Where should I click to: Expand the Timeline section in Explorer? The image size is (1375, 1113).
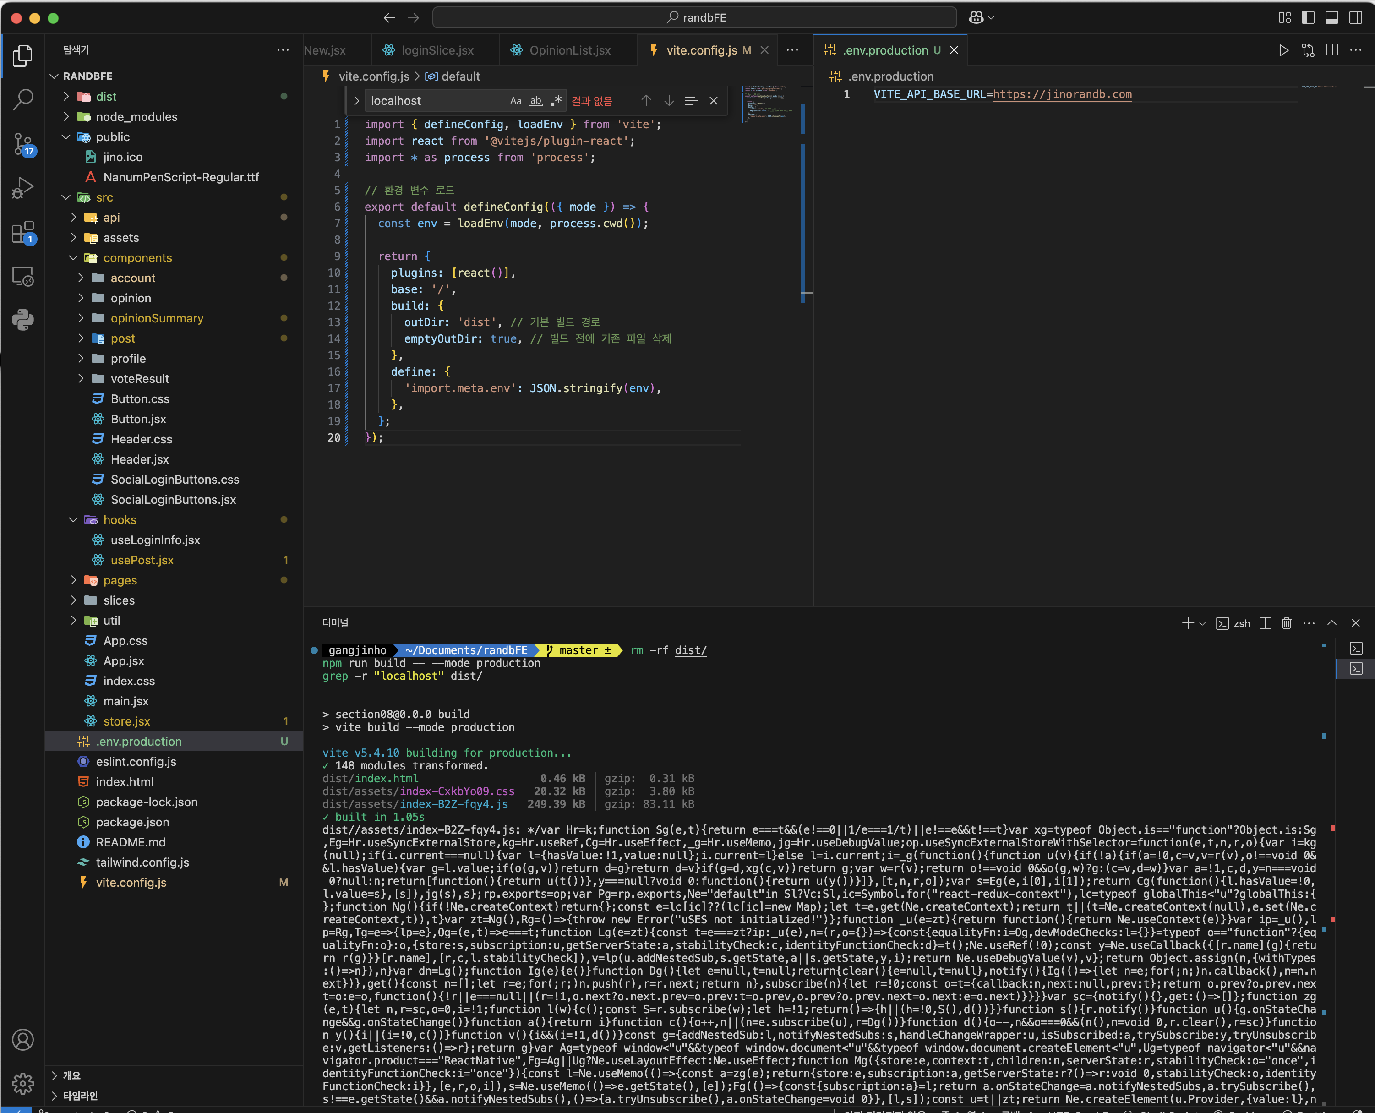[173, 1096]
